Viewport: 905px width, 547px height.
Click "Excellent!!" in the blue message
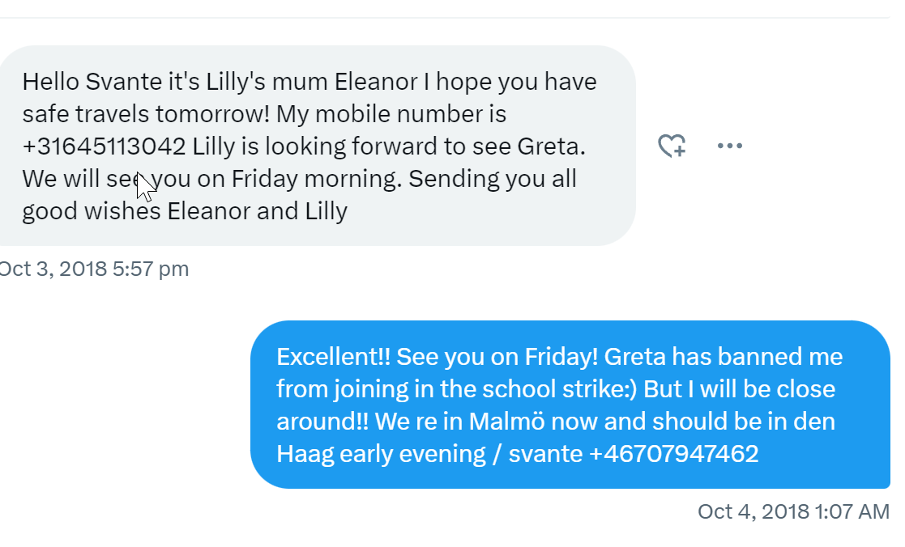click(x=333, y=357)
